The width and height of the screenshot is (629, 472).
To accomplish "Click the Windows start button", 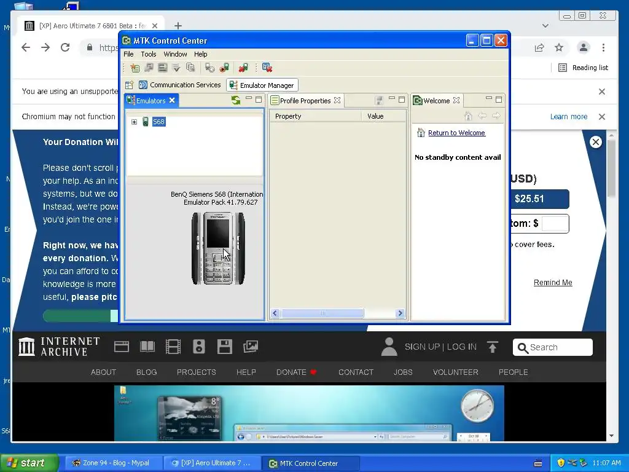I will coord(28,463).
